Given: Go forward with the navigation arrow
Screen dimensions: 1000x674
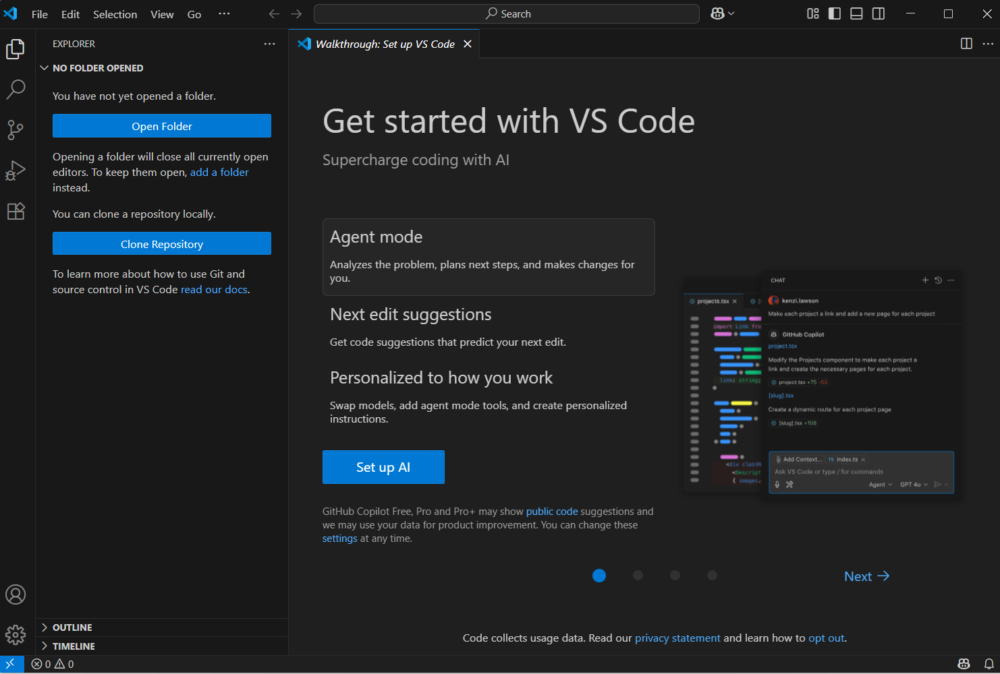Looking at the screenshot, I should point(296,14).
